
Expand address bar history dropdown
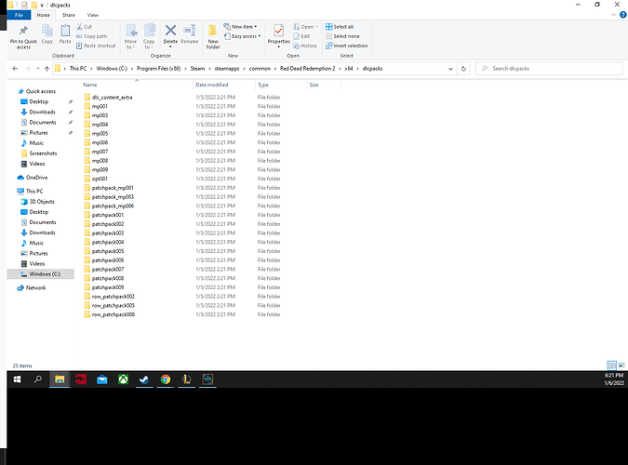pos(450,69)
